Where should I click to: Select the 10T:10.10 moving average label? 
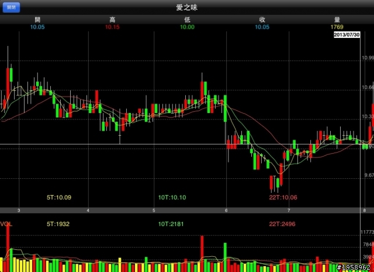[x=172, y=197]
